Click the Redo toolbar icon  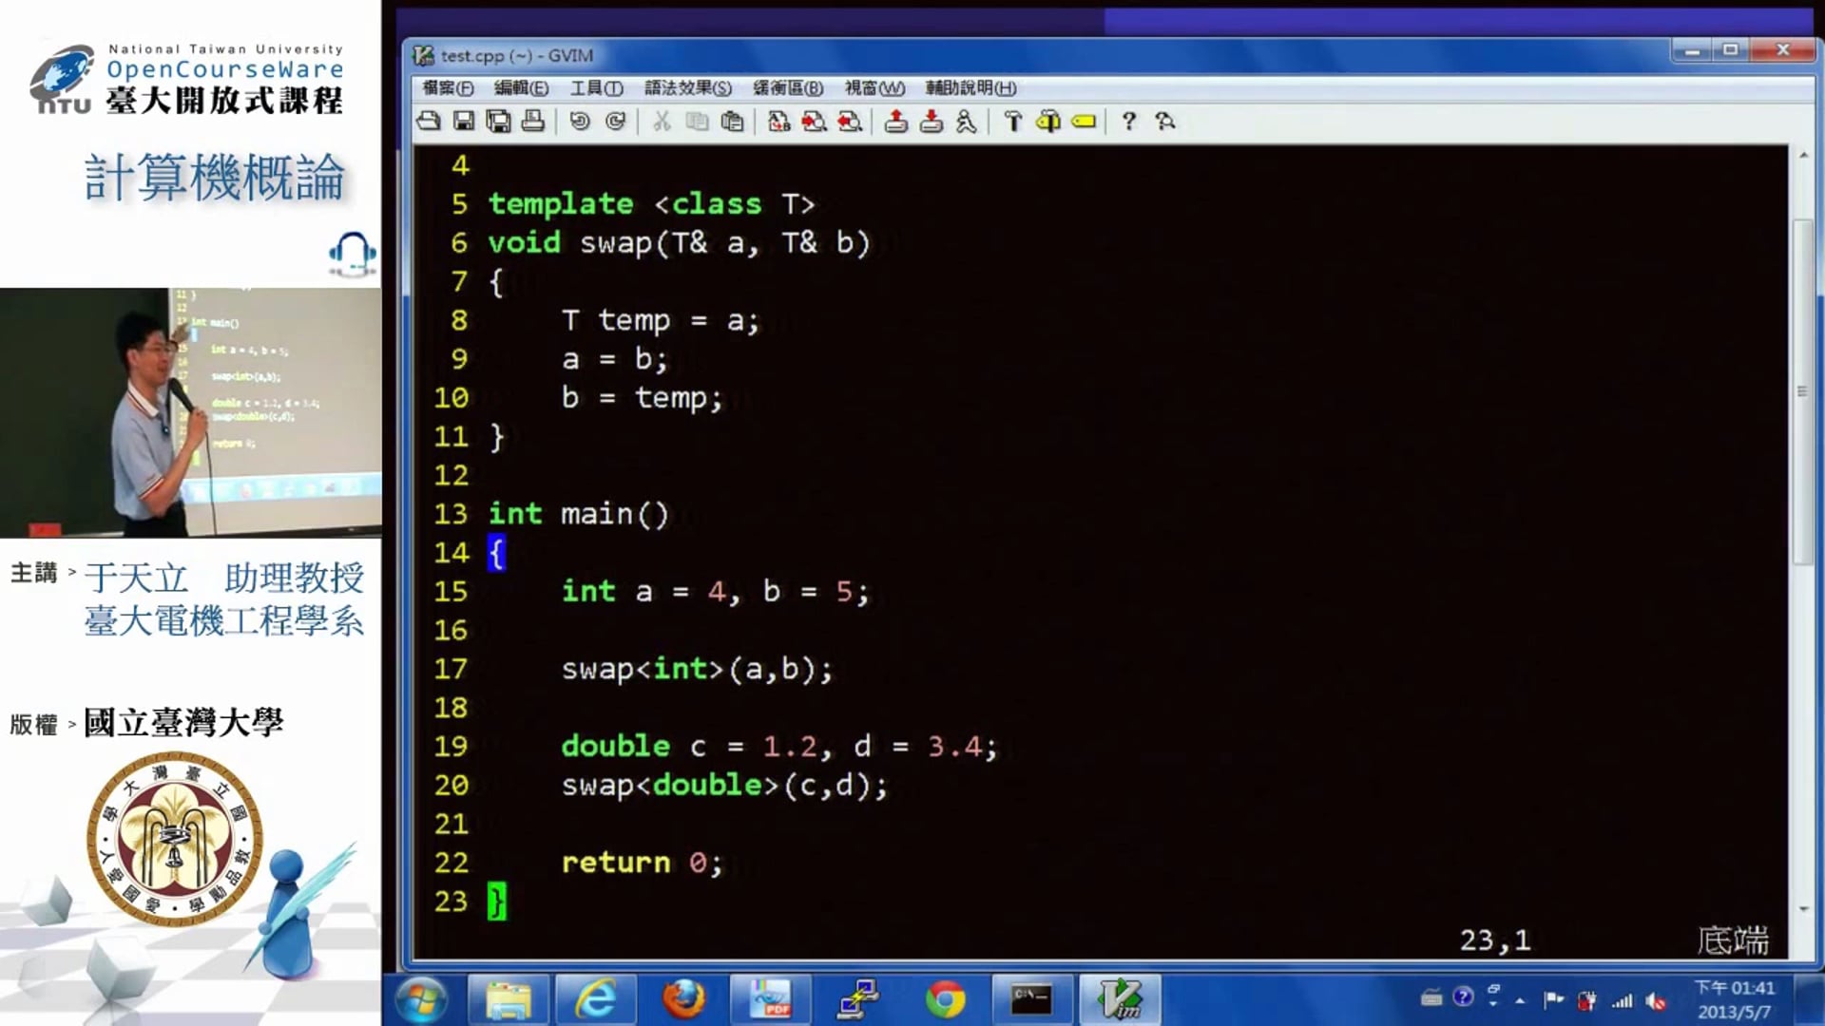coord(616,121)
